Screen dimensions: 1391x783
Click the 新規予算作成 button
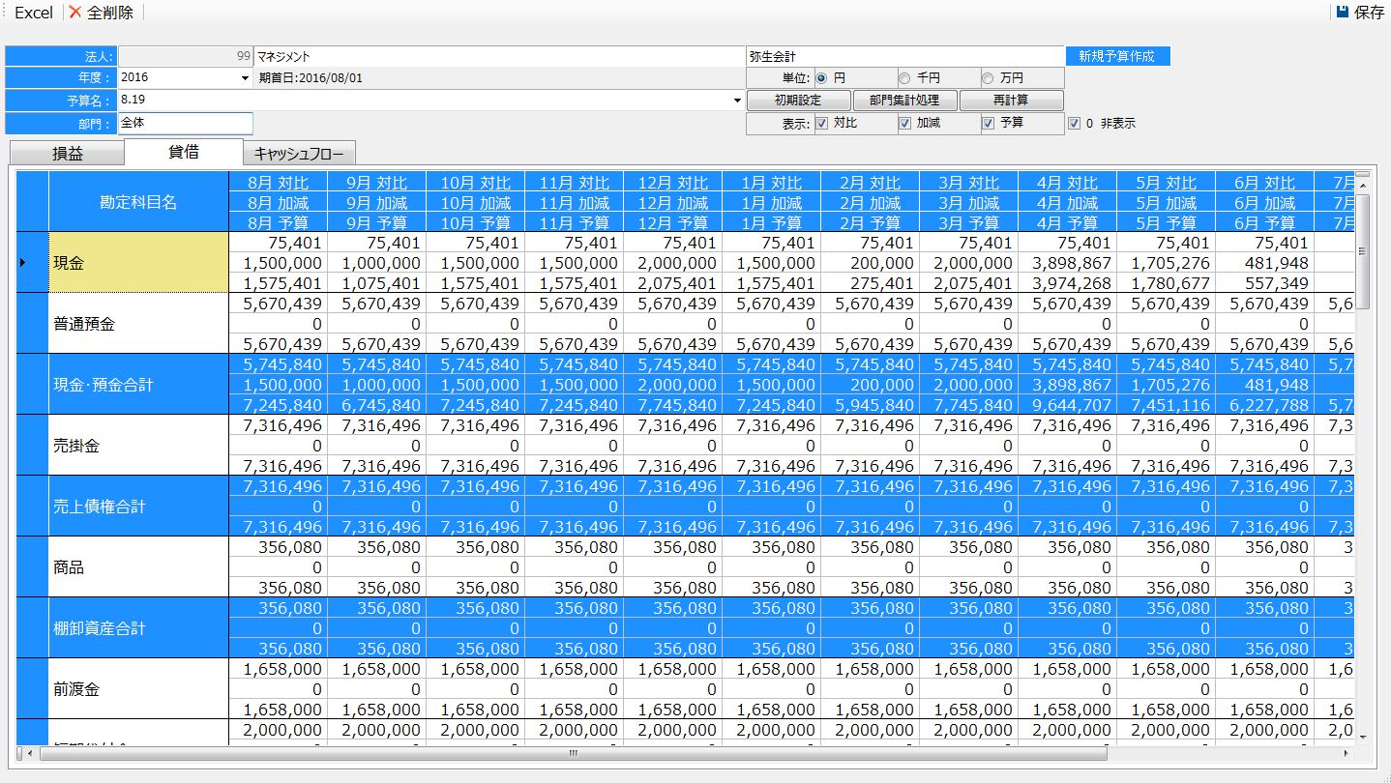pyautogui.click(x=1117, y=56)
